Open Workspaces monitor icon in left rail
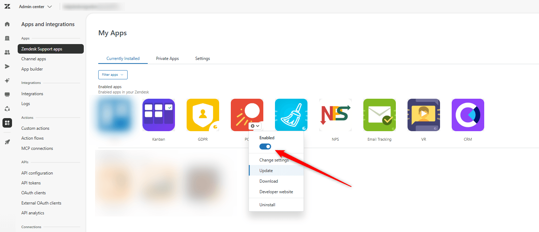This screenshot has width=539, height=232. point(7,94)
